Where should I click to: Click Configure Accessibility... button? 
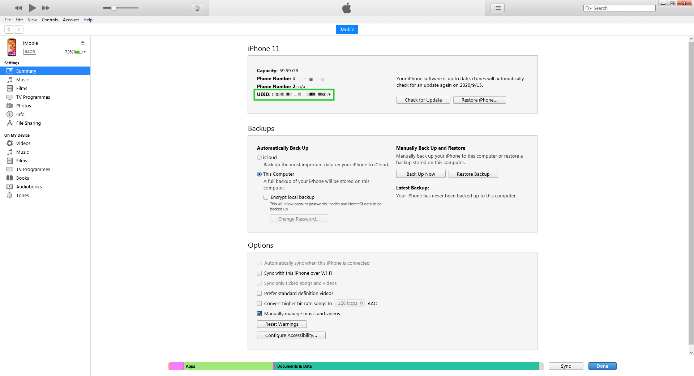tap(291, 335)
